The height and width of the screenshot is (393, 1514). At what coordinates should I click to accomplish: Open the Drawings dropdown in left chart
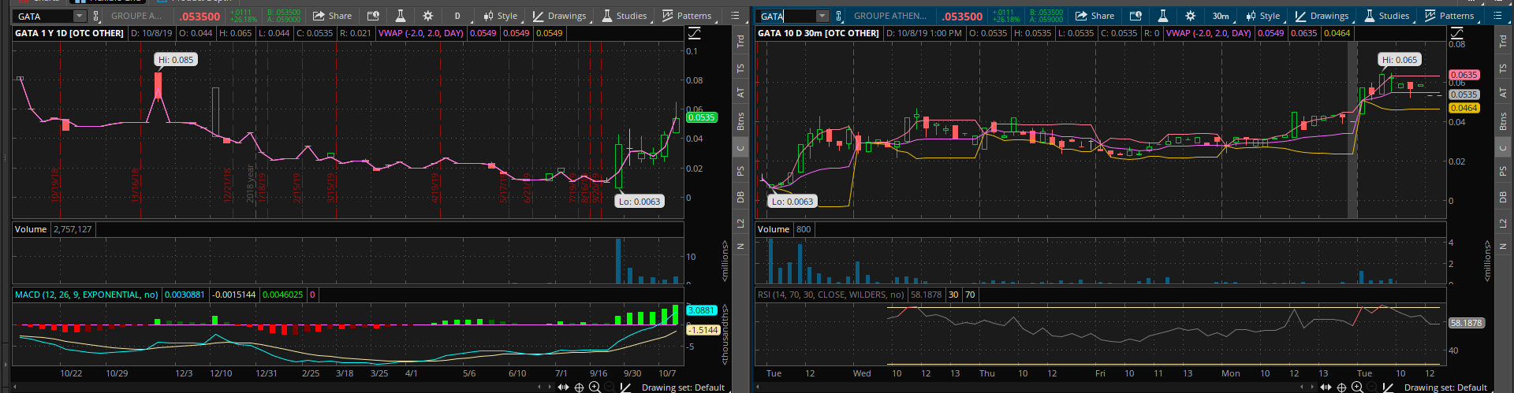[x=559, y=16]
